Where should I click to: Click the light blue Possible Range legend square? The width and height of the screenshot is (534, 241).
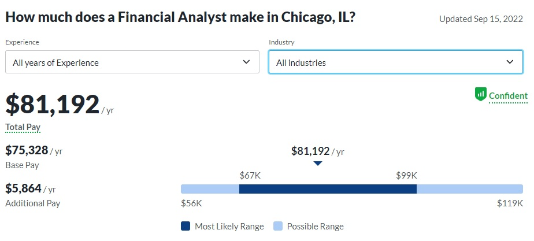278,226
